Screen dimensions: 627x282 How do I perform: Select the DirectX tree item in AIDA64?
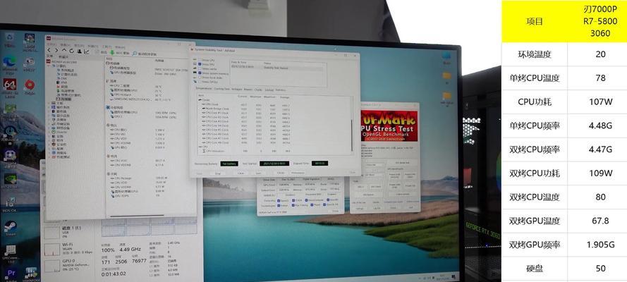[x=59, y=132]
